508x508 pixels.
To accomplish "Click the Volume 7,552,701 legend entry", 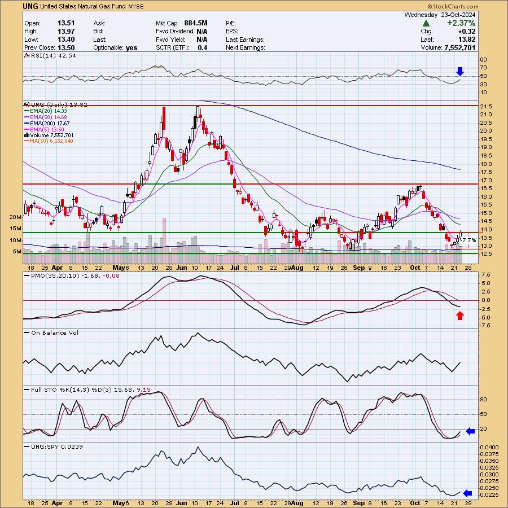I will (52, 135).
